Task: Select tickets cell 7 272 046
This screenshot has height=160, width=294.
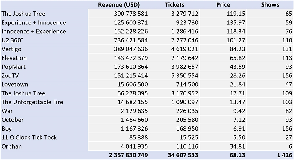Action: (174, 40)
